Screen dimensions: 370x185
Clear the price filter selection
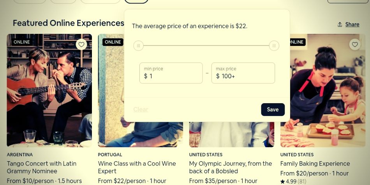(x=141, y=109)
